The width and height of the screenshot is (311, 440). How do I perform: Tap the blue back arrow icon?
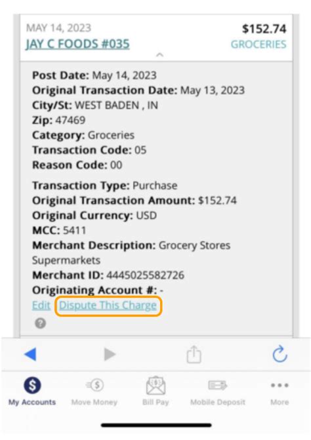click(x=31, y=354)
